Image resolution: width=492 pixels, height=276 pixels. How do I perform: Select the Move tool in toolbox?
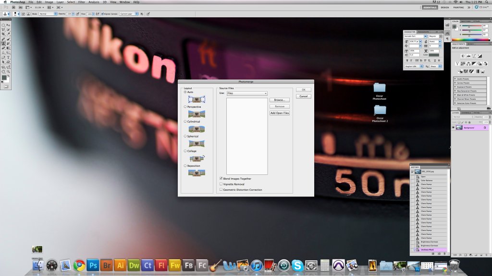pyautogui.click(x=9, y=25)
